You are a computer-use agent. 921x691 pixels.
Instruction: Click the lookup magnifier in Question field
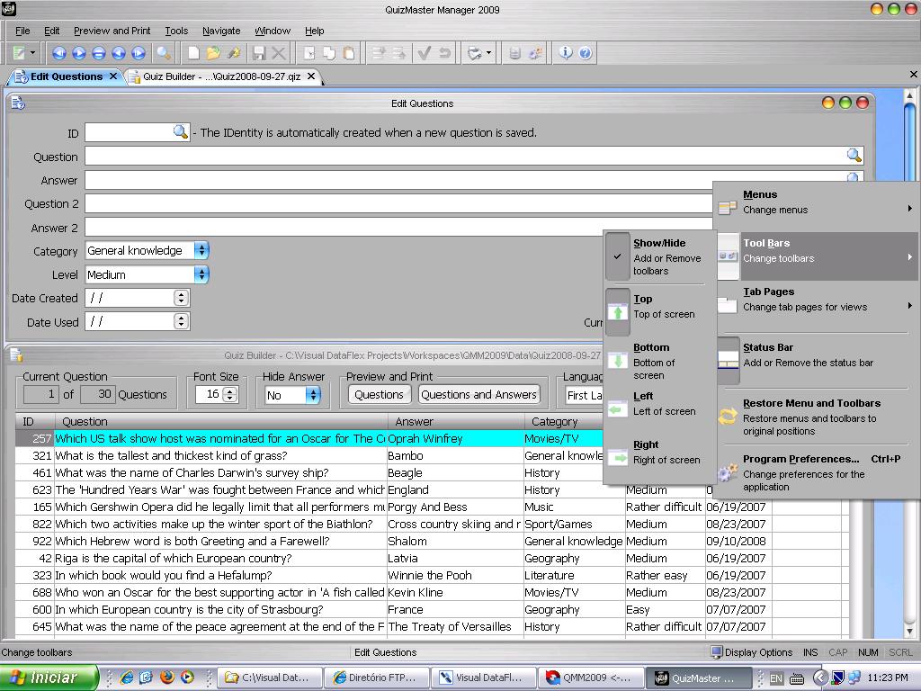(854, 156)
